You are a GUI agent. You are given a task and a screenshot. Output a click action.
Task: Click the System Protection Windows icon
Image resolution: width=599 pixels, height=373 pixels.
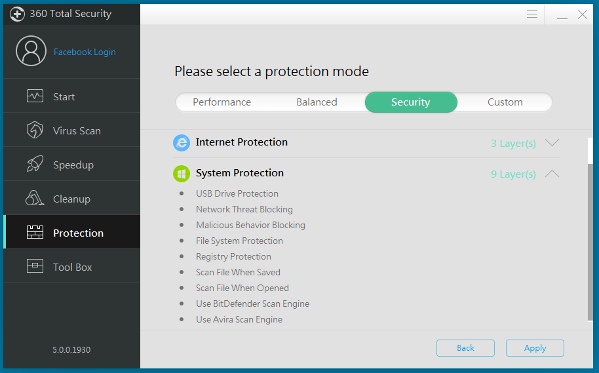(182, 174)
